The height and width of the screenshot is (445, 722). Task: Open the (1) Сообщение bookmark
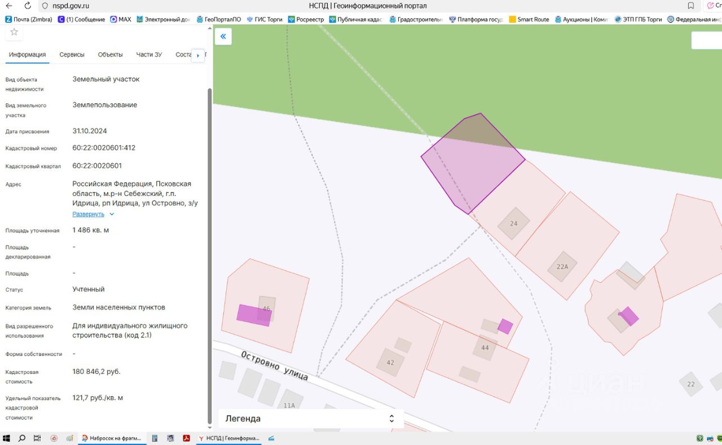81,19
